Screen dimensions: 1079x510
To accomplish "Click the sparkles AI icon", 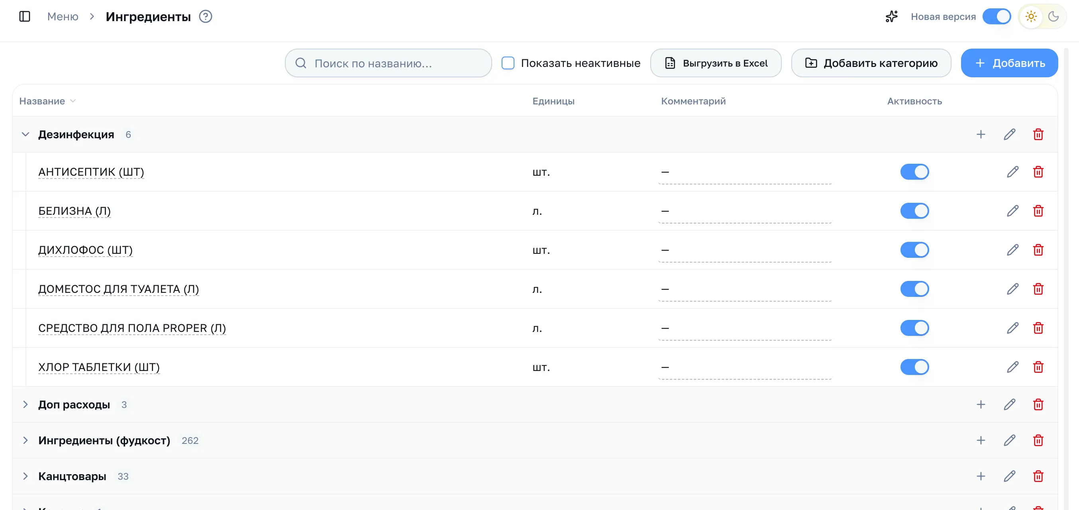I will pos(891,16).
